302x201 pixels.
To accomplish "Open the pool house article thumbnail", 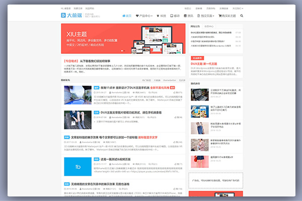I will [x=78, y=95].
